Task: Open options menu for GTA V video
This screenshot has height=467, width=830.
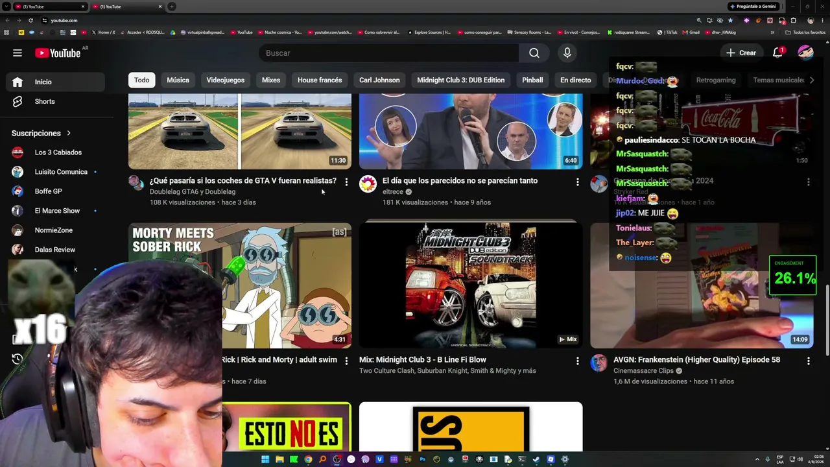Action: click(x=346, y=182)
